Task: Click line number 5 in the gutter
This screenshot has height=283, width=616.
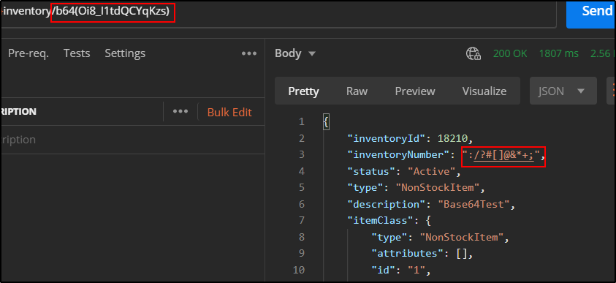Action: (x=301, y=188)
